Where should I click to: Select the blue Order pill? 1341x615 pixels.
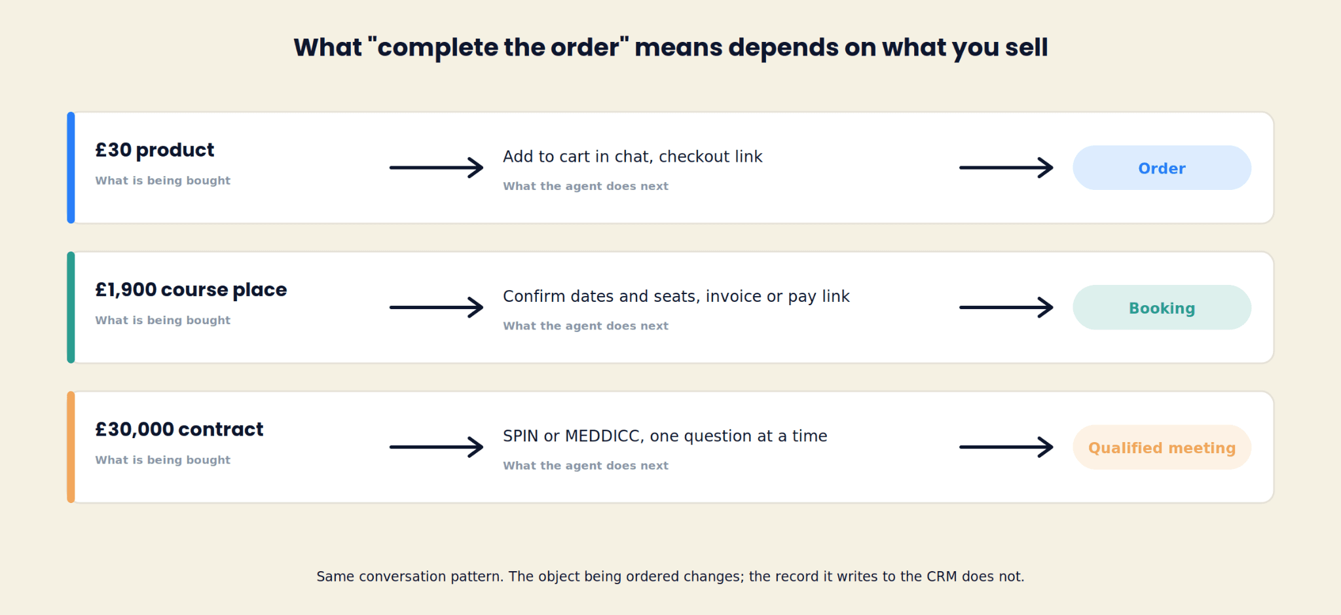click(1162, 168)
